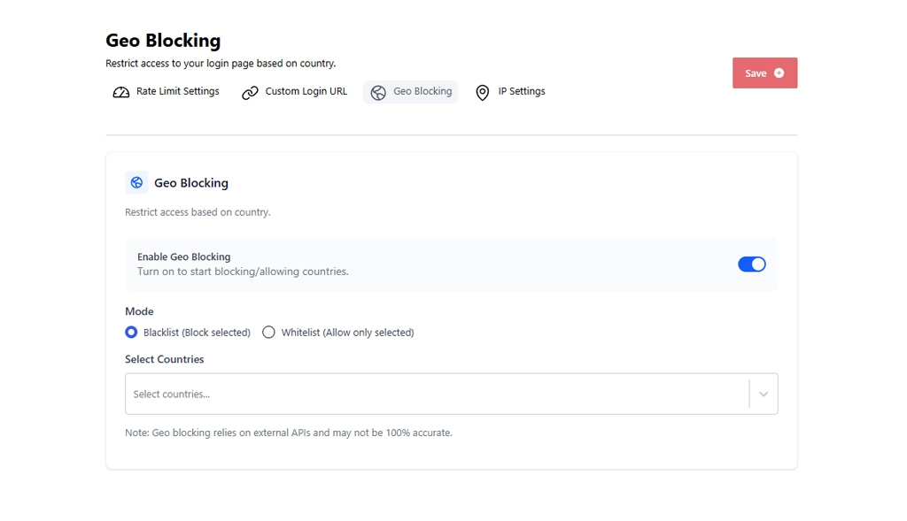Switch to the Custom Login URL tab
907x521 pixels.
[x=294, y=92]
